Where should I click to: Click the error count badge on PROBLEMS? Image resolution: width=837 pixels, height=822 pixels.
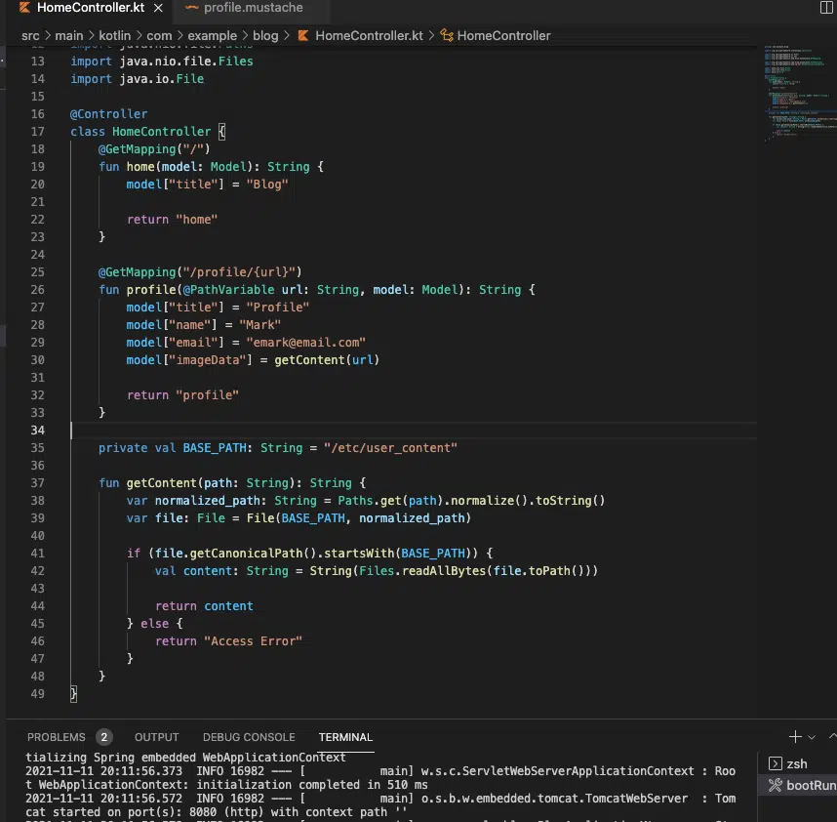coord(103,737)
